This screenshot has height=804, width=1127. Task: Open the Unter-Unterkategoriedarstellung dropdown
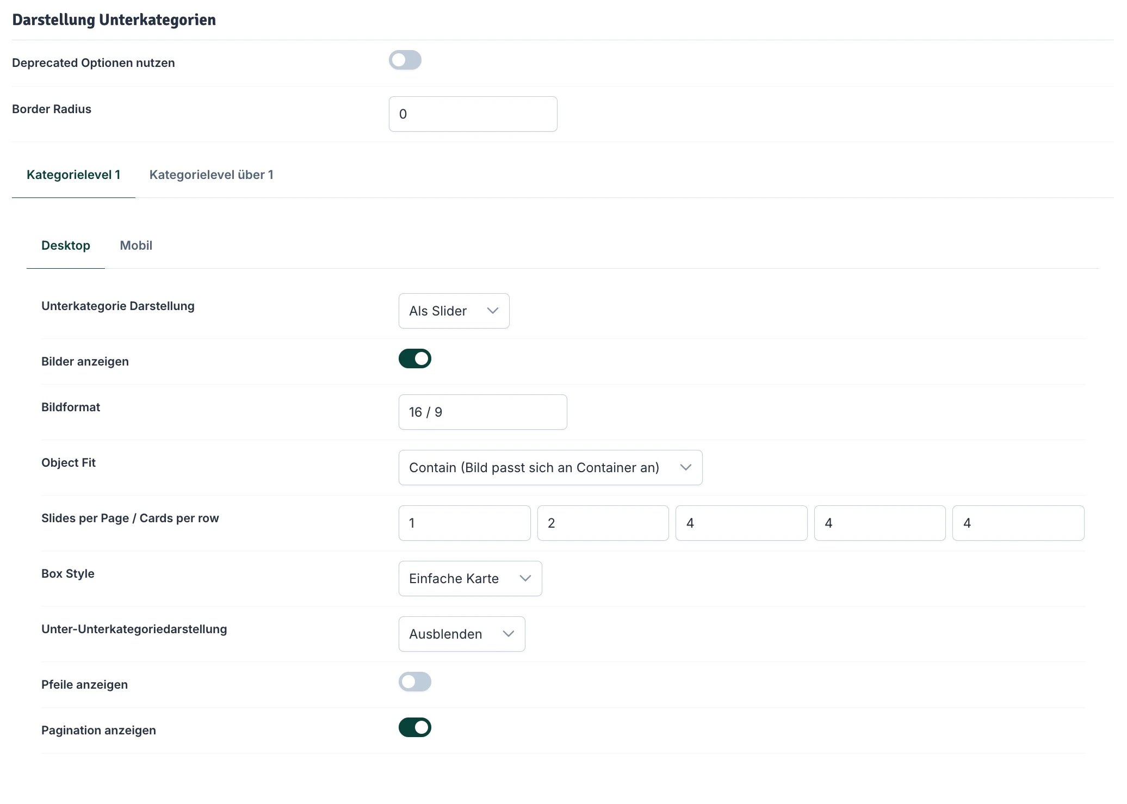click(461, 634)
